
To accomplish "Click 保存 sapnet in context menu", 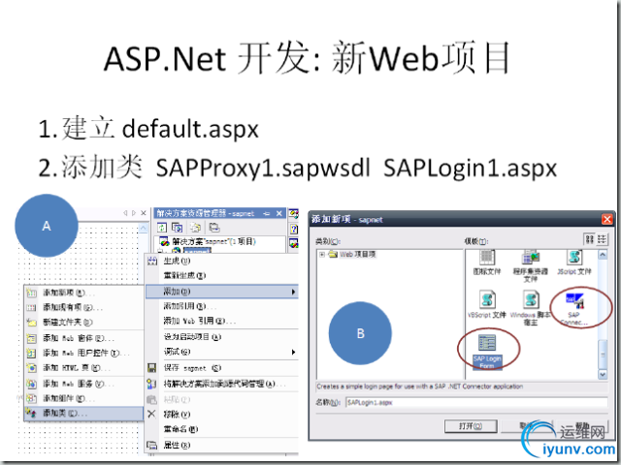I will (x=222, y=368).
